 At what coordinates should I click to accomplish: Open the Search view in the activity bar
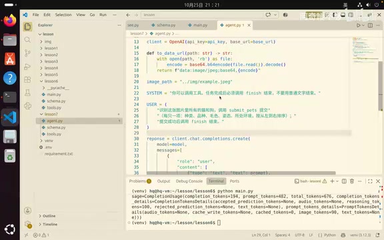(28, 40)
